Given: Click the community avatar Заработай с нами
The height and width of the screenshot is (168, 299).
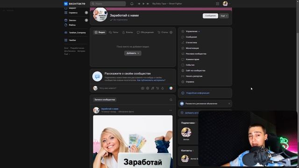Looking at the screenshot, I should pos(100,14).
